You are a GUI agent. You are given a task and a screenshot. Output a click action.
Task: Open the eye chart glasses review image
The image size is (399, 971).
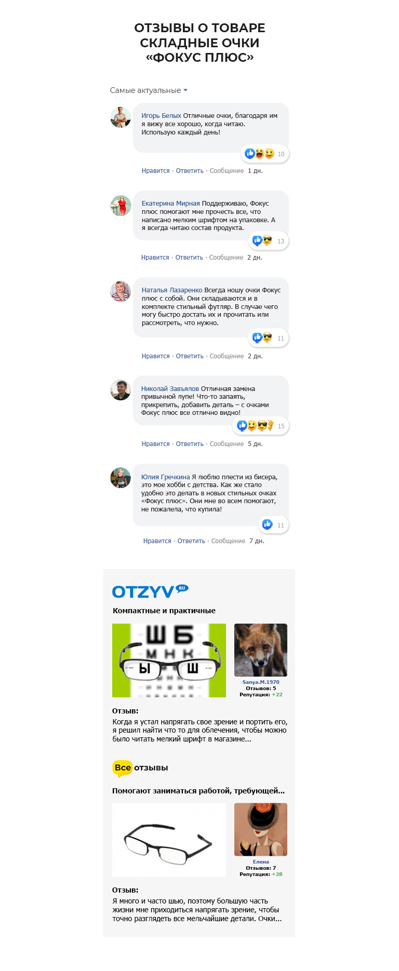169,660
